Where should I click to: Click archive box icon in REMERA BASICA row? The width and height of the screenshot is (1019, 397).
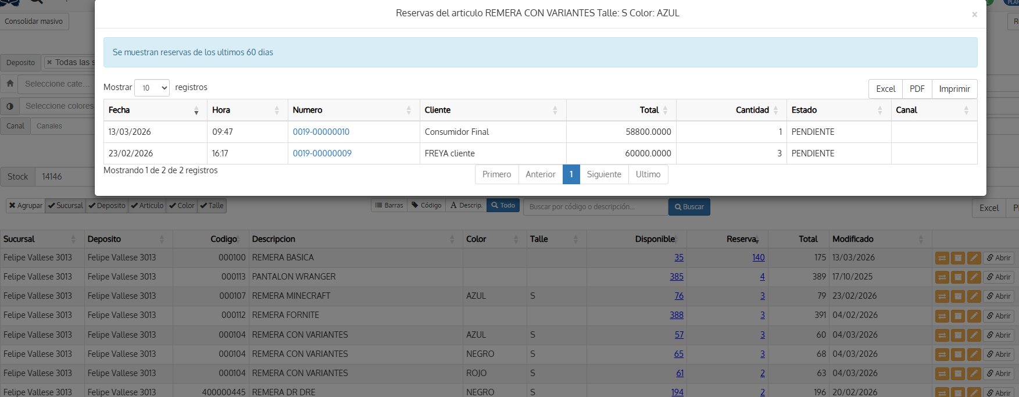[x=958, y=258]
